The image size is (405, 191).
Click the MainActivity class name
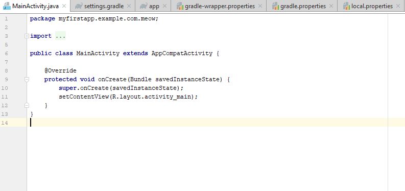(98, 53)
